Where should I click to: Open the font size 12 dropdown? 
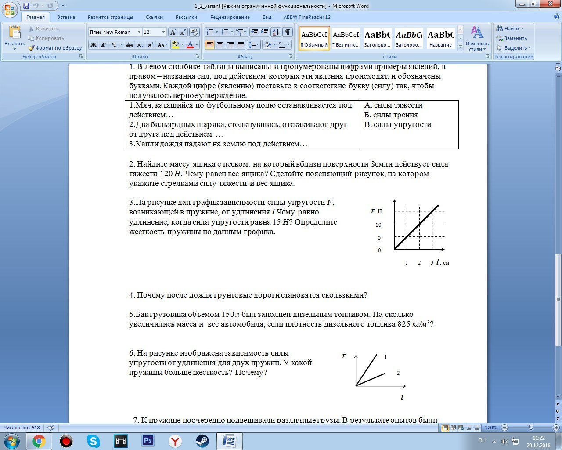[163, 32]
